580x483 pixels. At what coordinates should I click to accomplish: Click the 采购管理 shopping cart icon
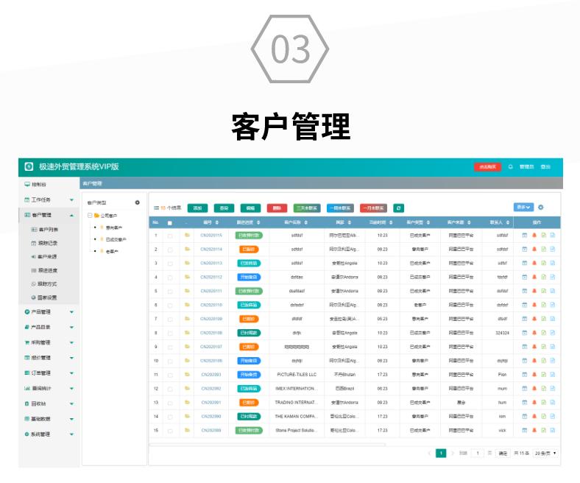pos(27,342)
